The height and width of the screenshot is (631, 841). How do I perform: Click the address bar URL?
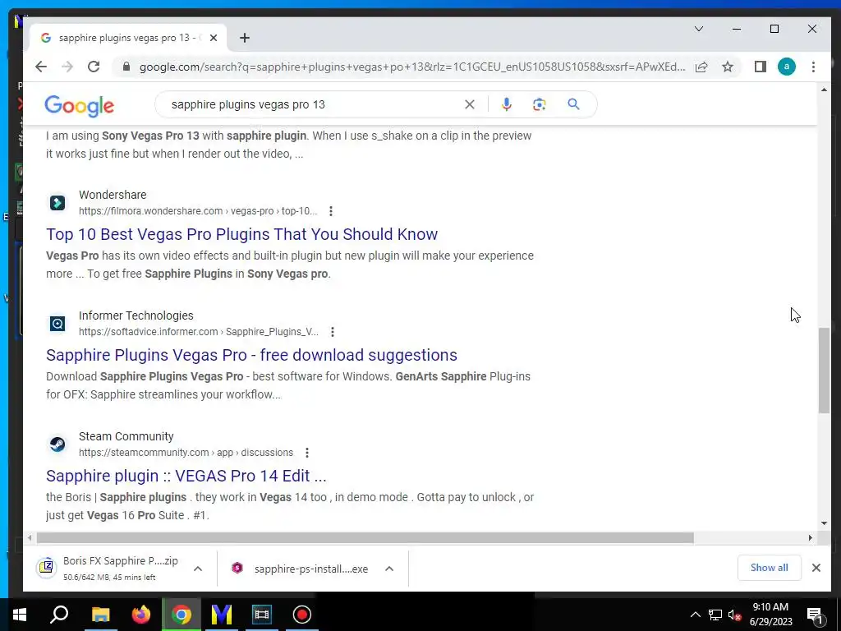(x=412, y=67)
